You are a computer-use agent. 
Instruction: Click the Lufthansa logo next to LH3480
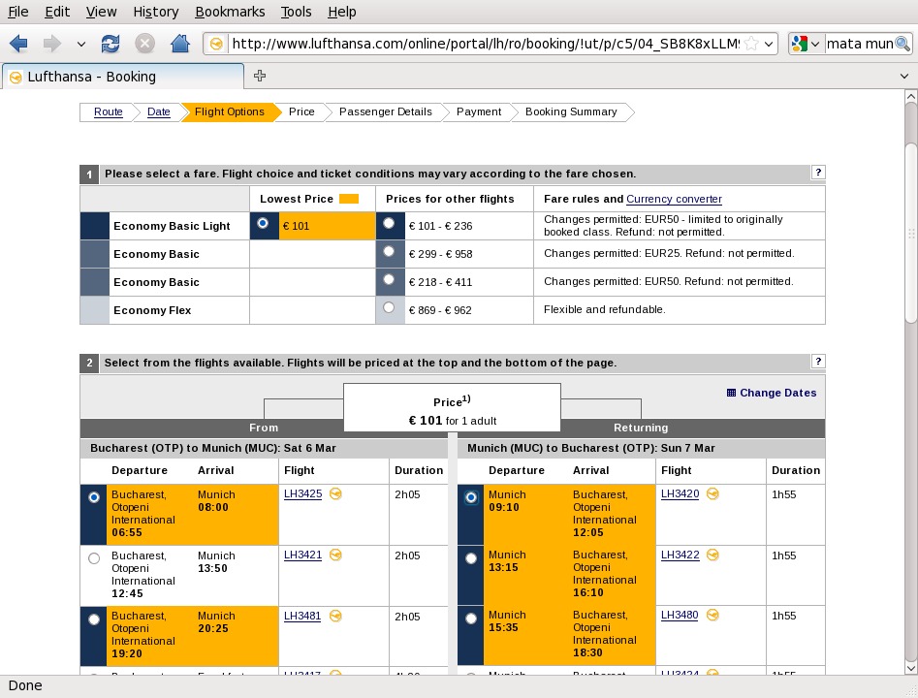[x=712, y=615]
